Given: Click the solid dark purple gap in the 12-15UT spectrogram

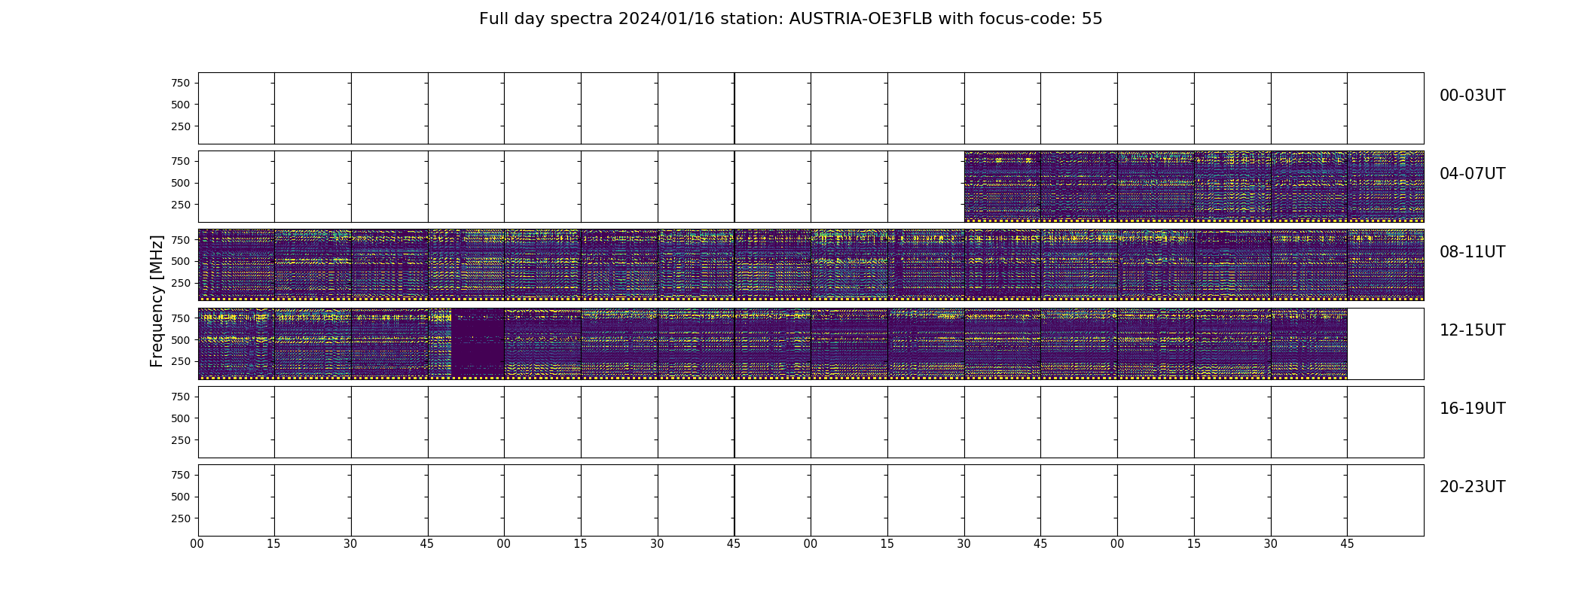Looking at the screenshot, I should click(x=478, y=342).
